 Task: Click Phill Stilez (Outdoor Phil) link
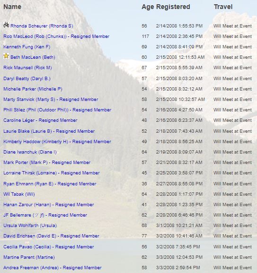(57, 110)
